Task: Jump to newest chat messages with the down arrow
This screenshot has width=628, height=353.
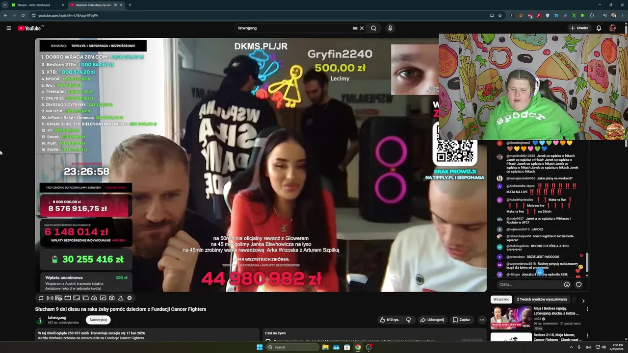Action: pyautogui.click(x=540, y=272)
